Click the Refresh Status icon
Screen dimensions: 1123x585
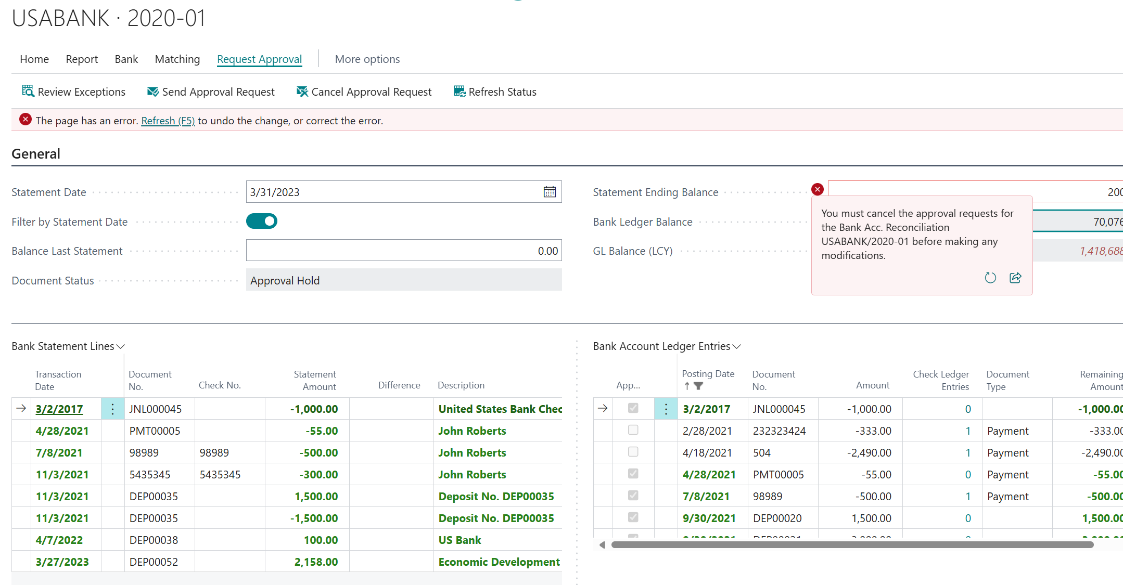coord(459,92)
